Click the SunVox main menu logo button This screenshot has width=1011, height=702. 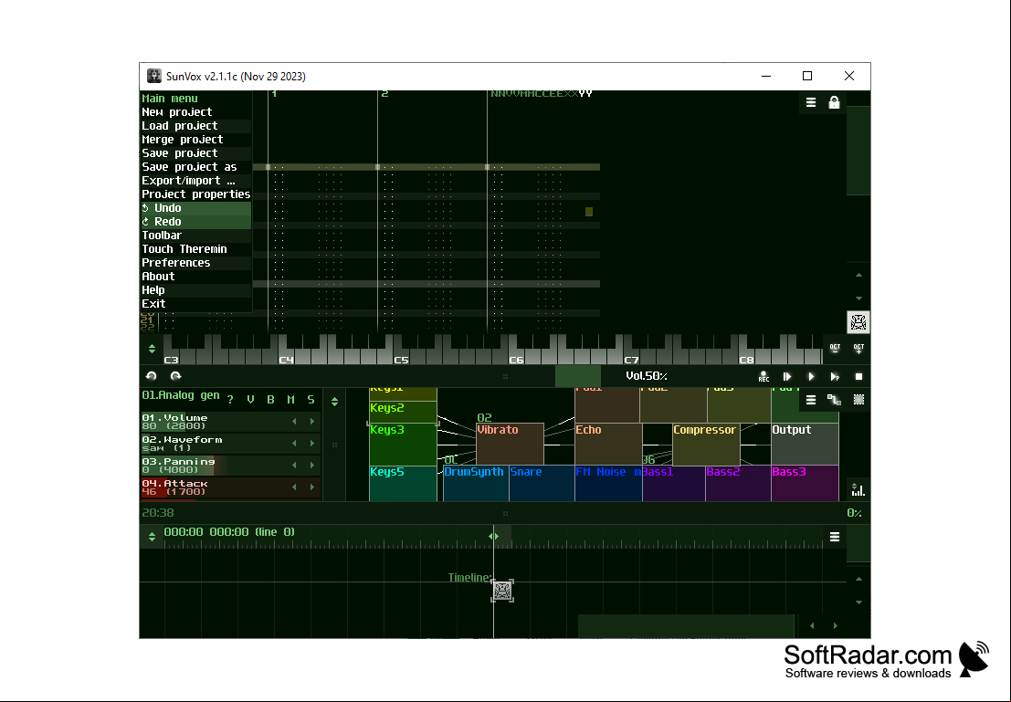click(x=858, y=322)
